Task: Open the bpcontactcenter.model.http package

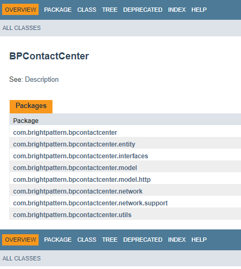Action: [x=82, y=180]
